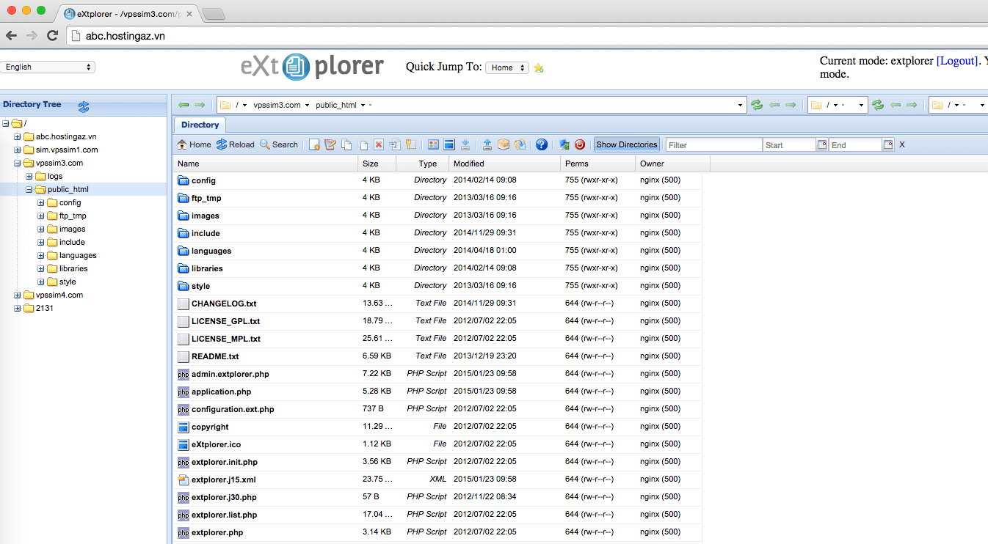Open the vpssim3.com path segment dropdown
The height and width of the screenshot is (544, 988).
307,105
